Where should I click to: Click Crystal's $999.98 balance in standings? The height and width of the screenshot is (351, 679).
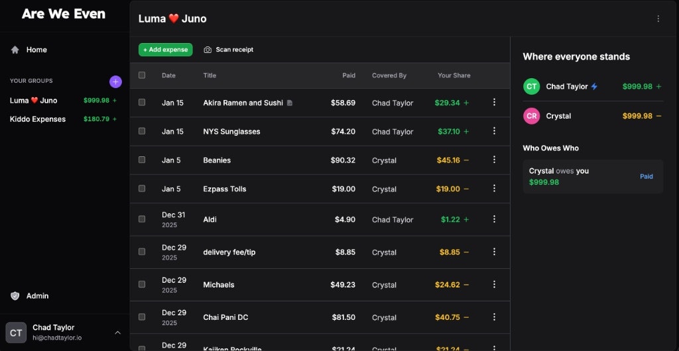coord(637,116)
